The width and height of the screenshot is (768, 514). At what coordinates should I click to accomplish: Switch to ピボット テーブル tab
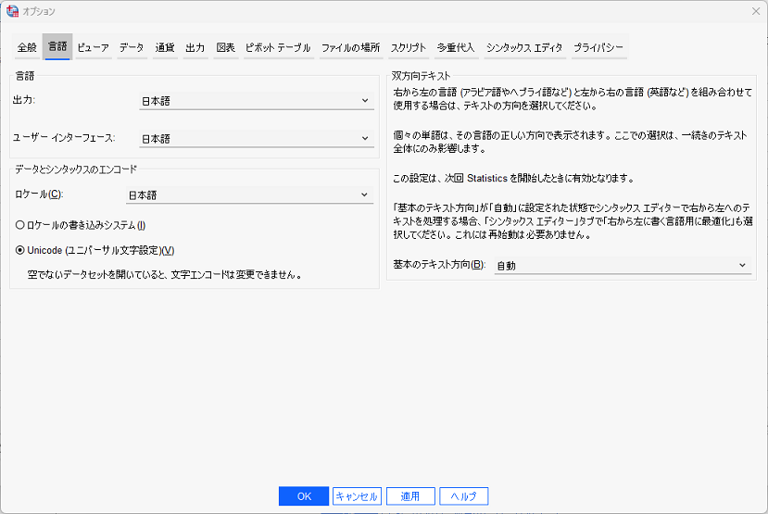pyautogui.click(x=278, y=47)
